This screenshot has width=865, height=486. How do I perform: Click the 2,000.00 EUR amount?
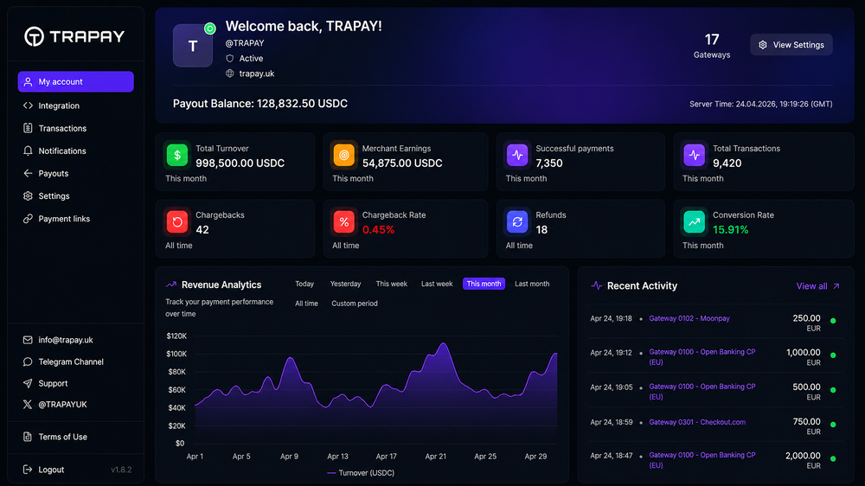point(804,460)
